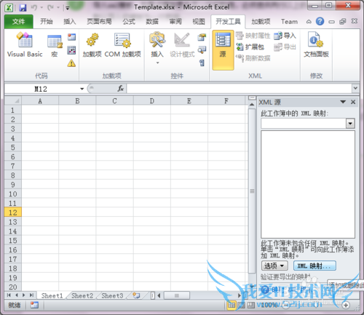Switch to normal view icon in status bar
Viewport: 364px width, 315px height.
[232, 305]
